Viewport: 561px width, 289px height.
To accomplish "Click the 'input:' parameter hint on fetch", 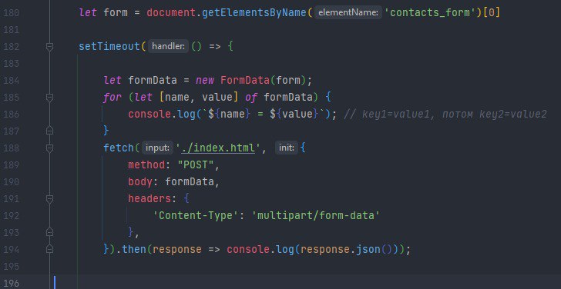I will [157, 148].
